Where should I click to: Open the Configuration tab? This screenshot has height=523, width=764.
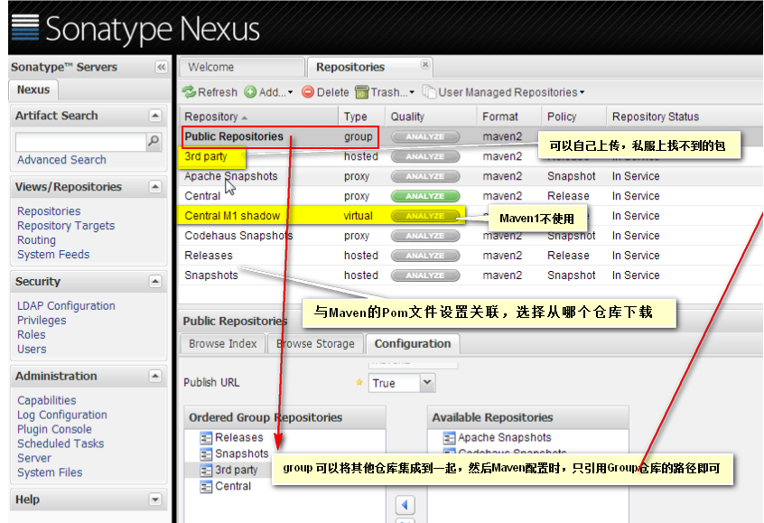pyautogui.click(x=413, y=343)
